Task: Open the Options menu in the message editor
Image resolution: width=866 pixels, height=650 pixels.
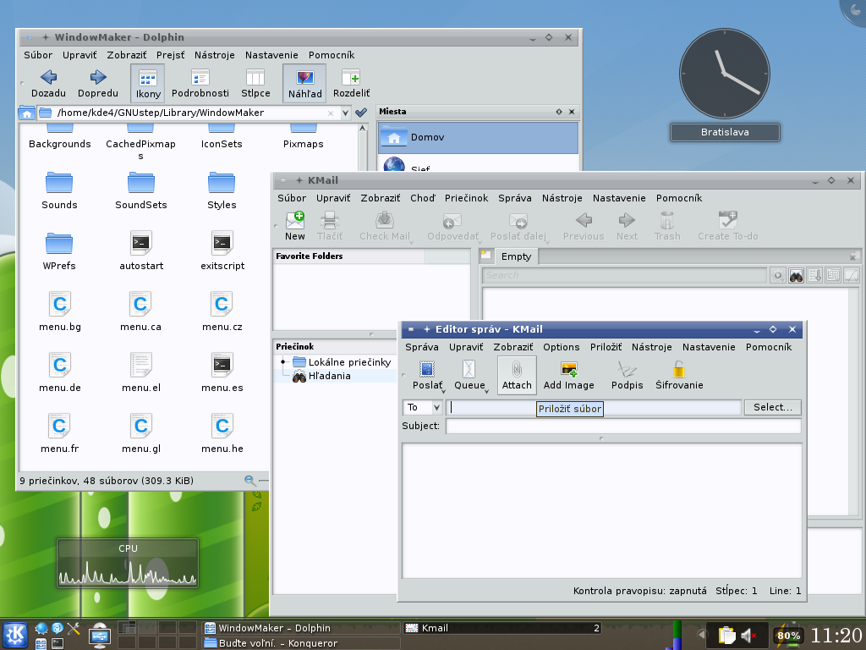Action: (x=562, y=346)
